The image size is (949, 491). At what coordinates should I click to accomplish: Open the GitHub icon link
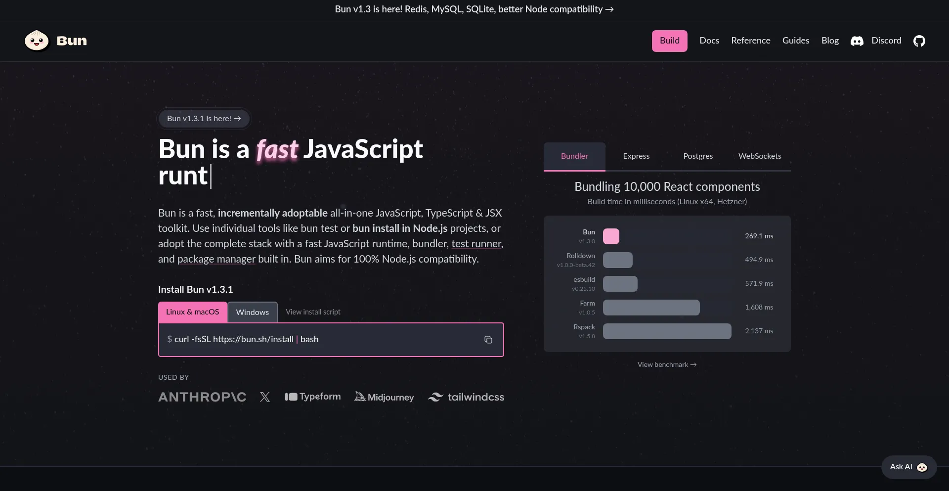919,41
